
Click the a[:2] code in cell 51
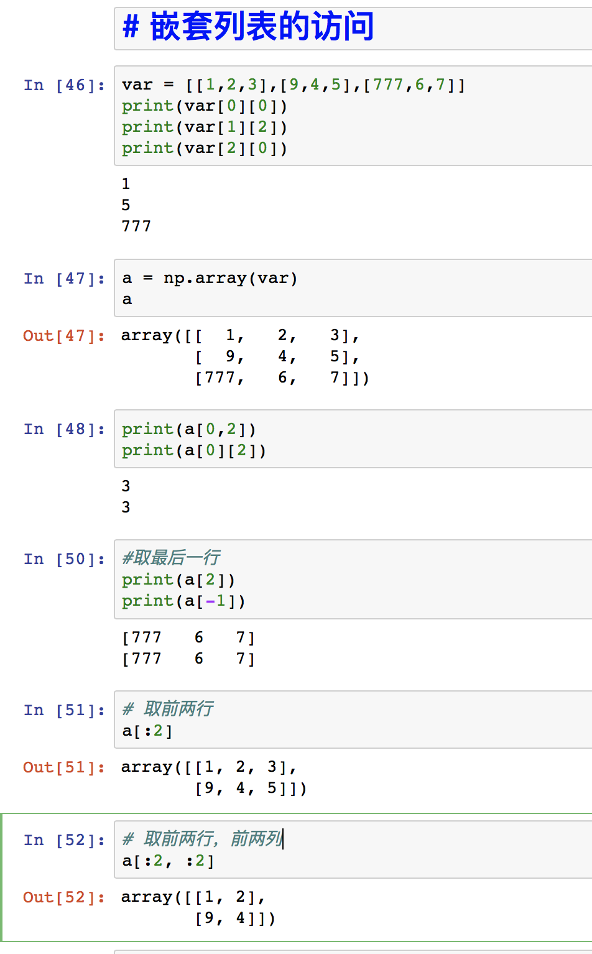pos(147,731)
